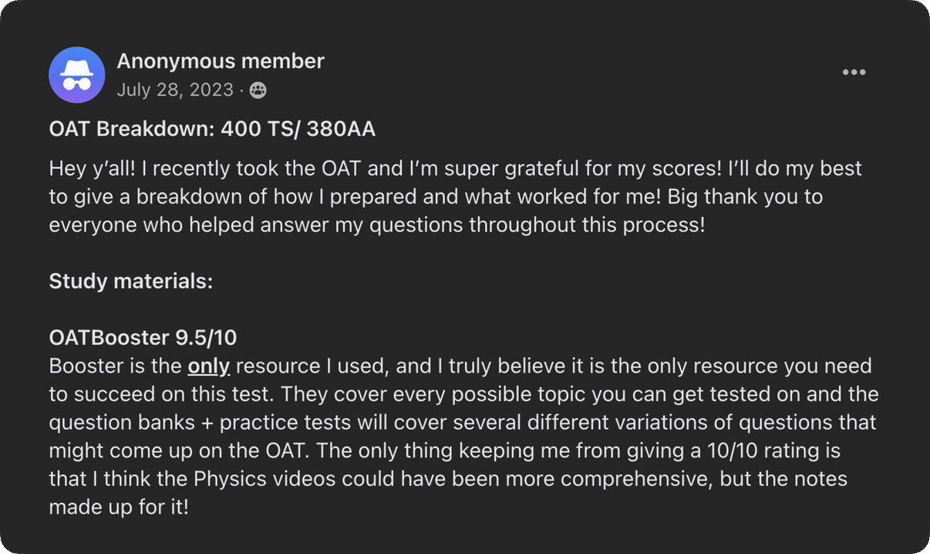Image resolution: width=930 pixels, height=554 pixels.
Task: Click the "OAT Breakdown: 400 TS/ 380AA" title
Action: pyautogui.click(x=212, y=129)
